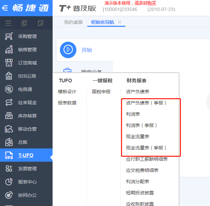Click the account text [100001]233546
The image size is (210, 206).
pyautogui.click(x=120, y=9)
